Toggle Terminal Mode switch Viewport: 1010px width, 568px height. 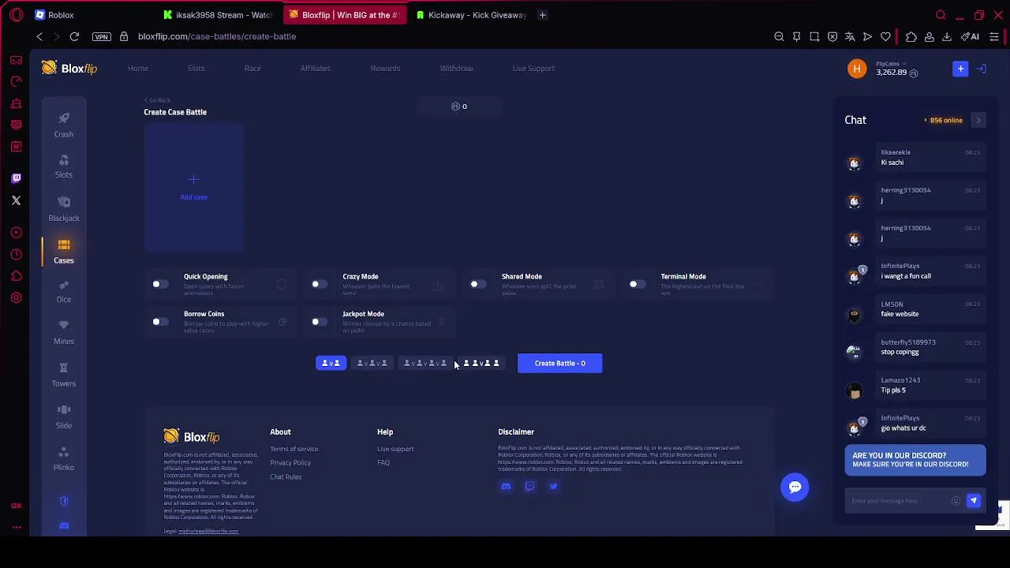(637, 284)
